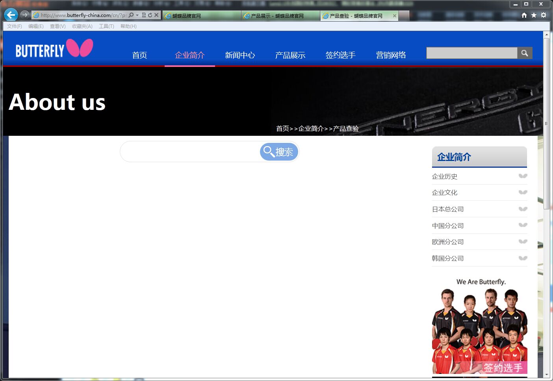Open 产品展示 navigation item
The height and width of the screenshot is (381, 553).
pos(290,55)
